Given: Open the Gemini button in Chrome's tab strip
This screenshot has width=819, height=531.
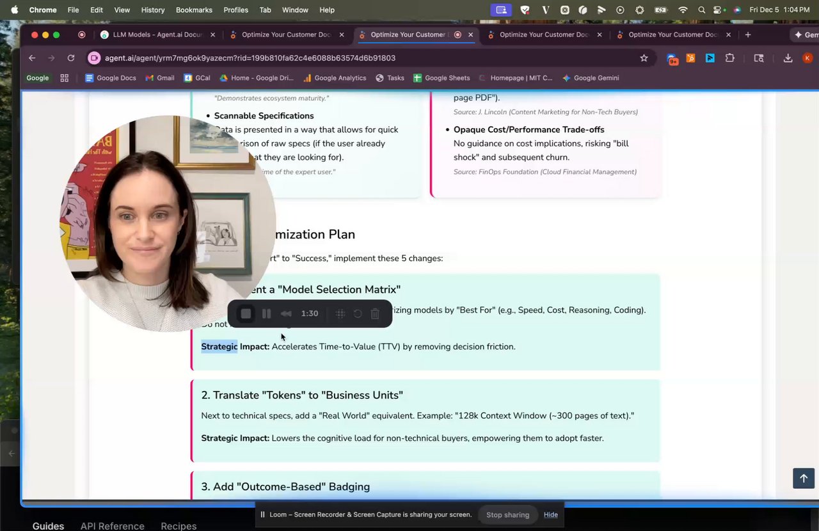Looking at the screenshot, I should pyautogui.click(x=806, y=35).
